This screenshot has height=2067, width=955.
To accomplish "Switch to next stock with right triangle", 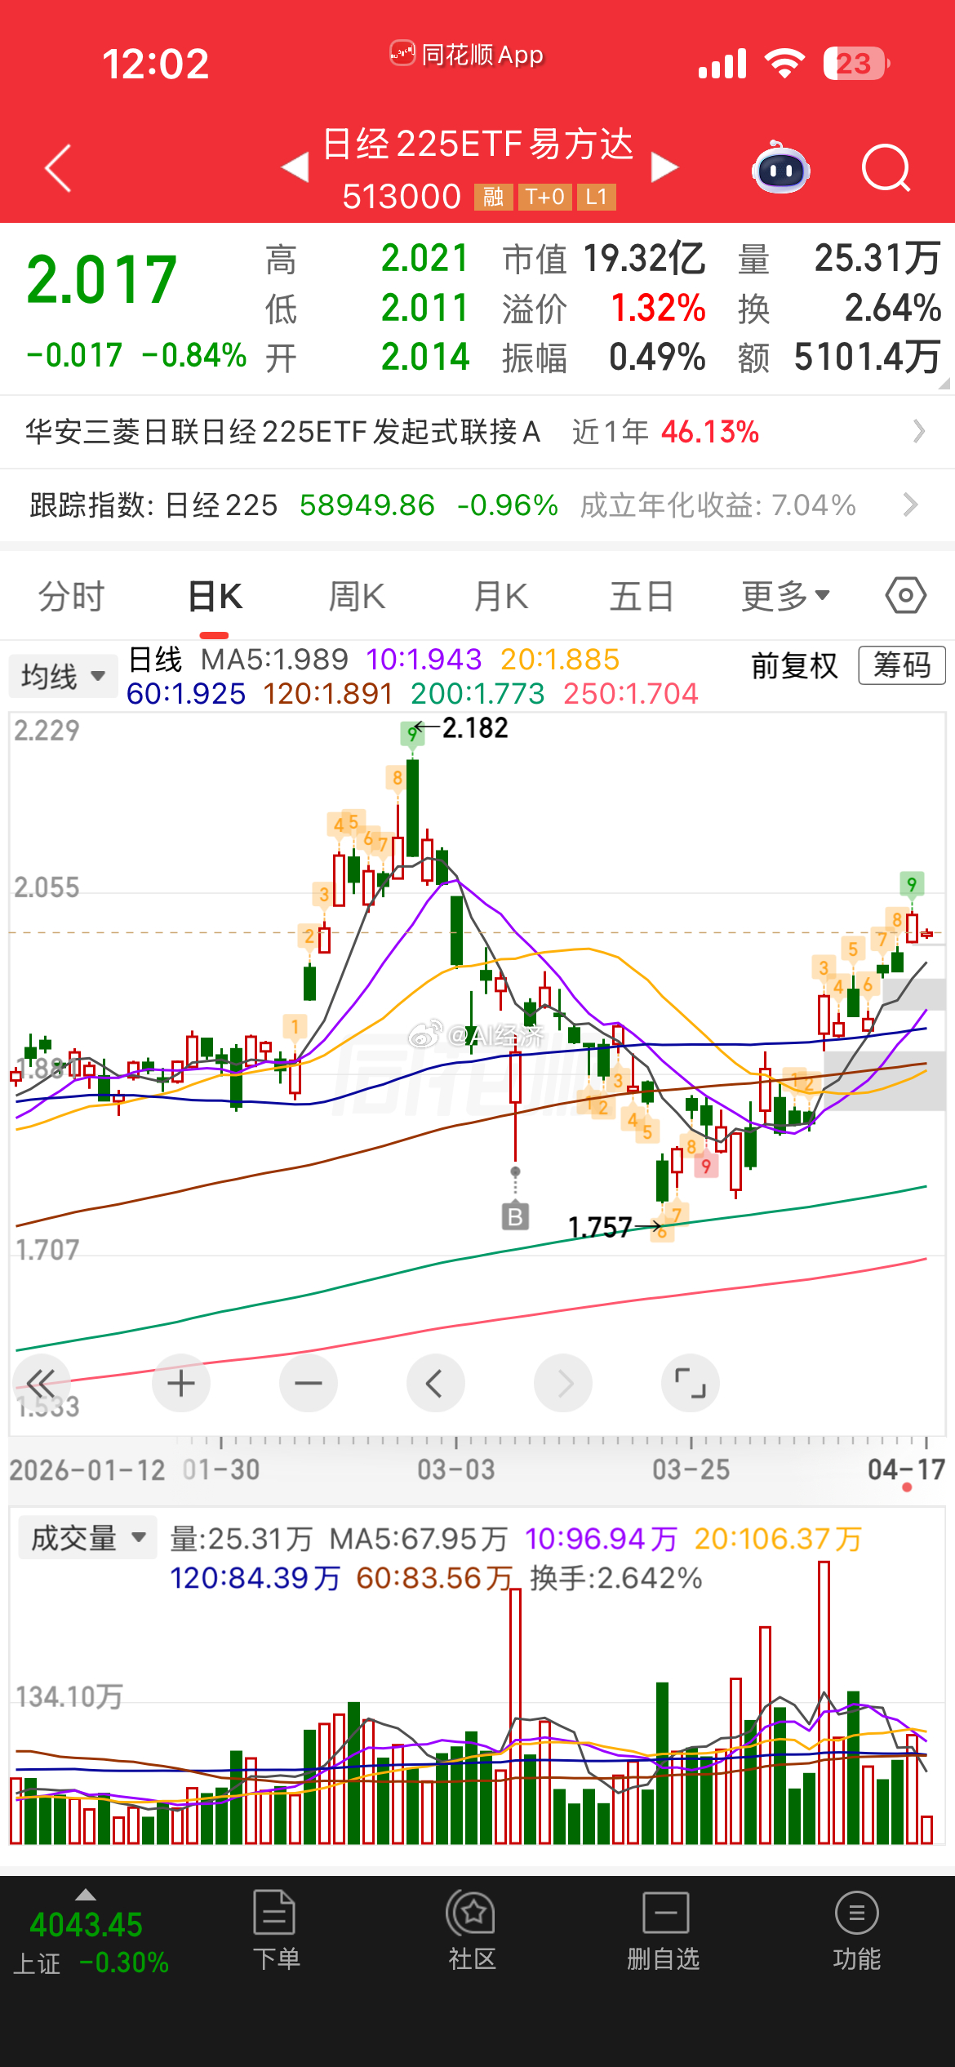I will 664,167.
